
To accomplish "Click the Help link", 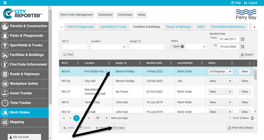I will (236, 3).
